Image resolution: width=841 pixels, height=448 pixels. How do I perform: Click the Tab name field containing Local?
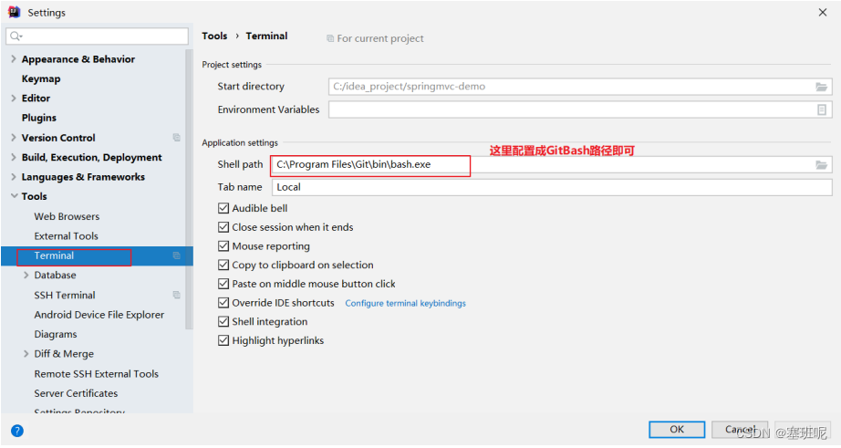point(552,187)
